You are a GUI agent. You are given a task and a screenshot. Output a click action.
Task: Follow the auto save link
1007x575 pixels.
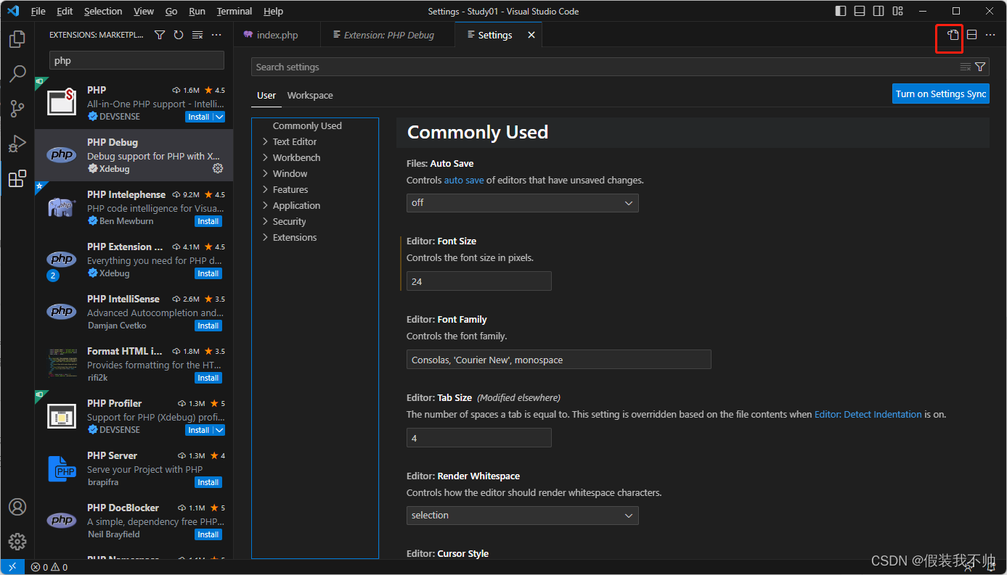464,180
